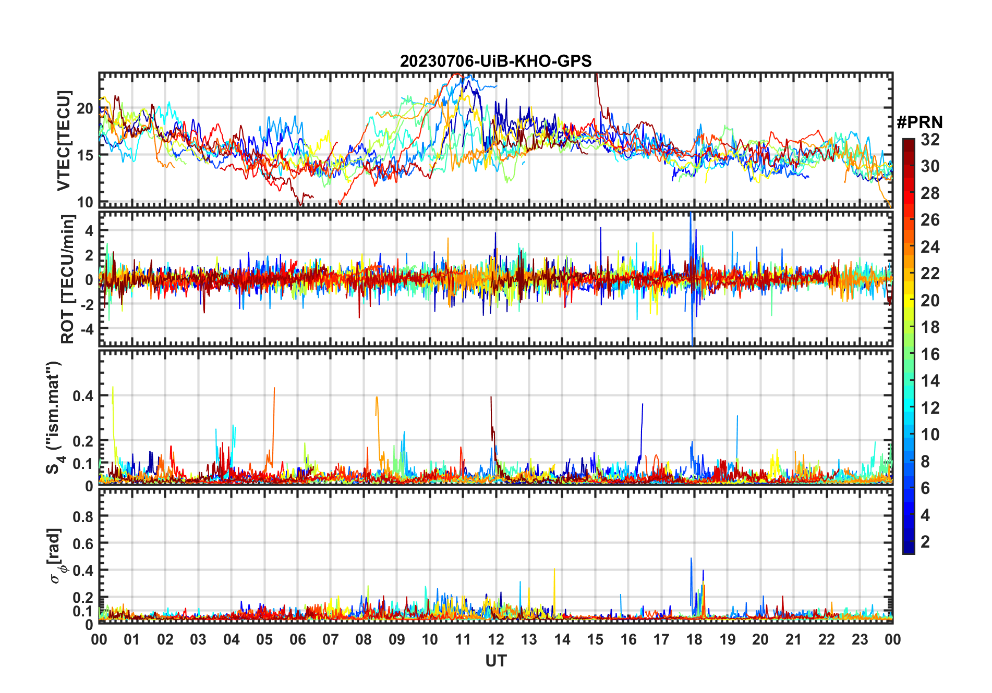Click the UT x-axis label
The height and width of the screenshot is (693, 992).
click(x=495, y=661)
